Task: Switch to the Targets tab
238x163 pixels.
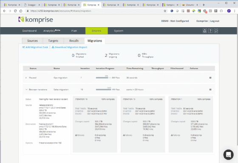Action: tap(53, 41)
